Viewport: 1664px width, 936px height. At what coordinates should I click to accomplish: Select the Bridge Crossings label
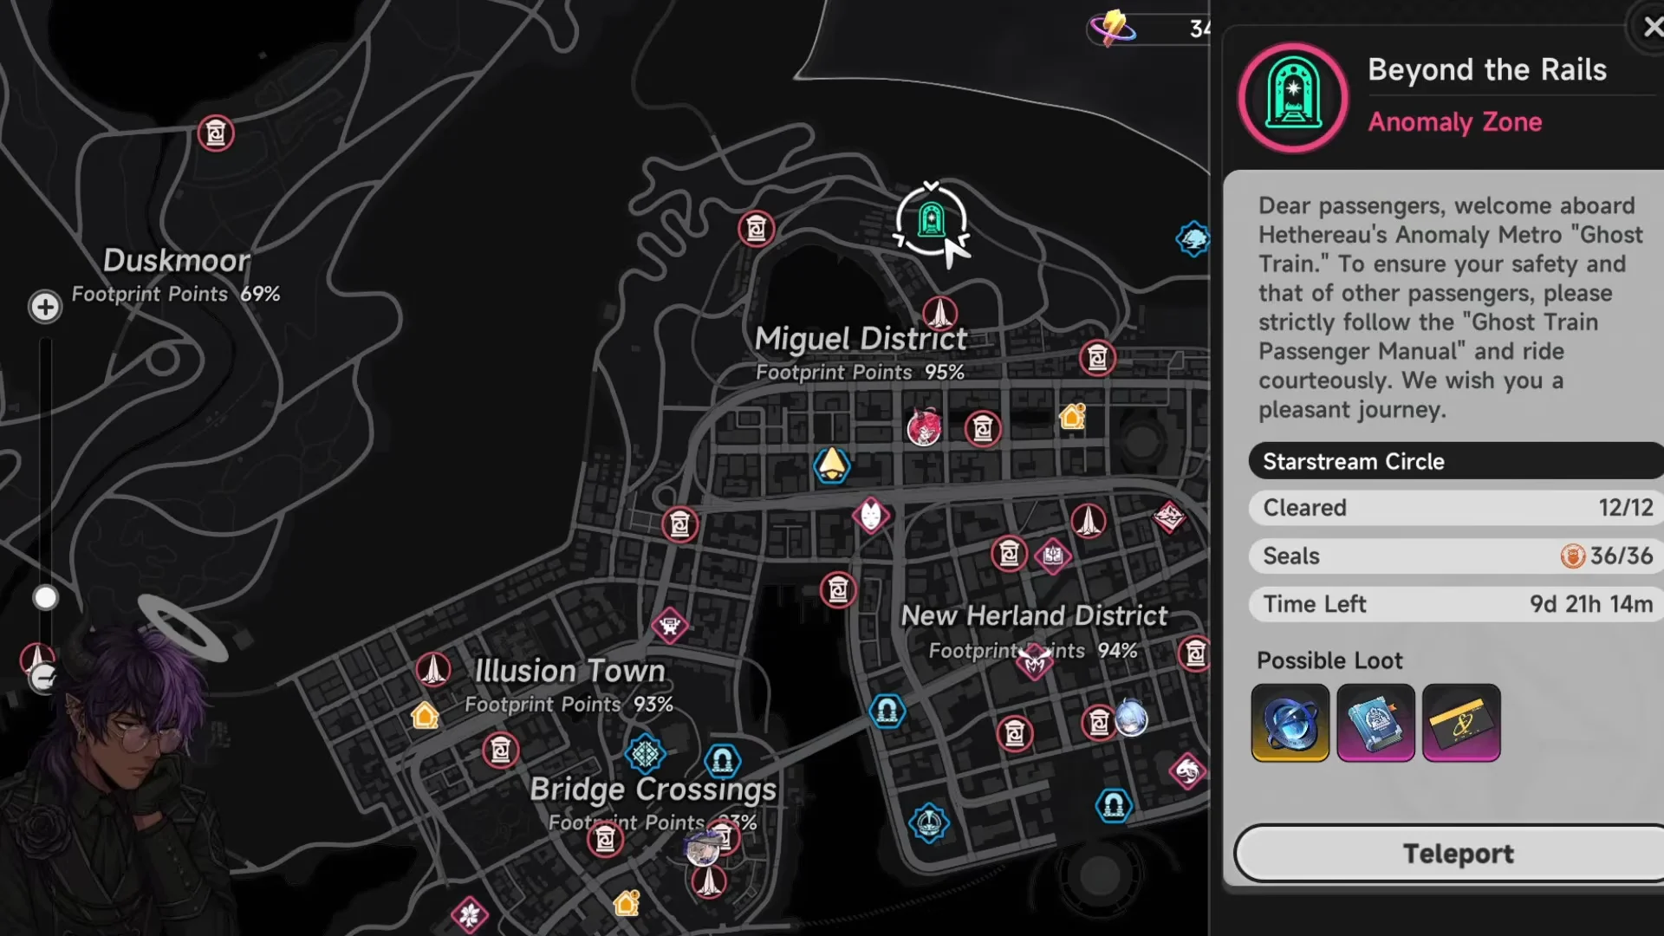(653, 790)
